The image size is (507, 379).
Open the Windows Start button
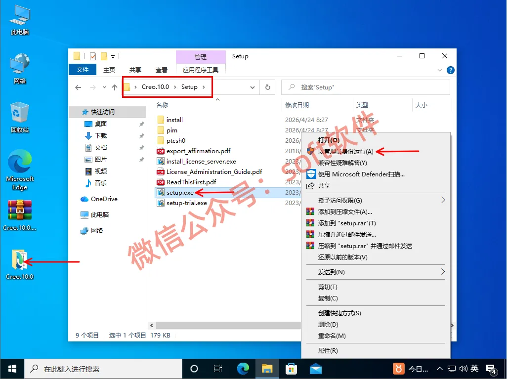pos(12,369)
